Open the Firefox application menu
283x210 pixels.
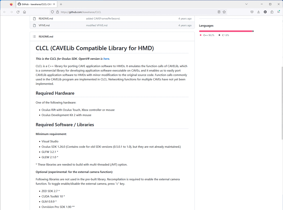[278, 12]
